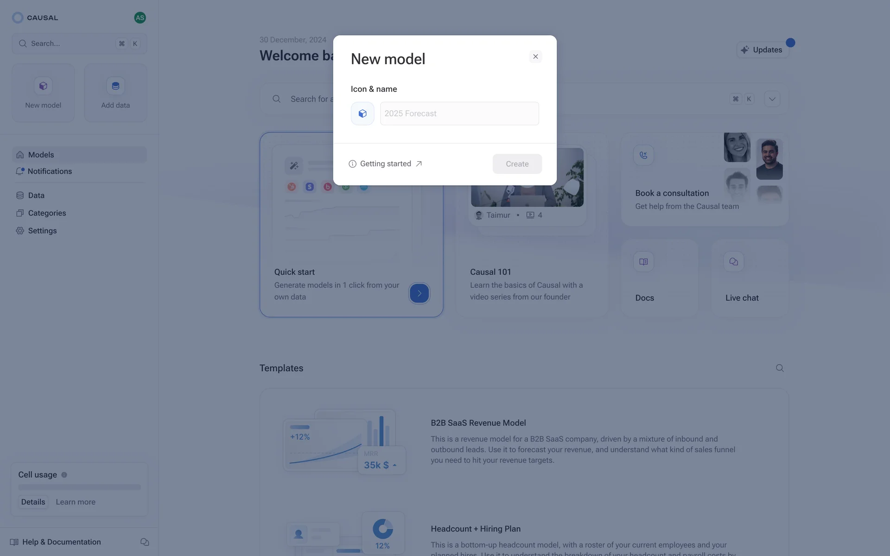The width and height of the screenshot is (890, 556).
Task: Open the Cell usage Details button
Action: pyautogui.click(x=33, y=502)
